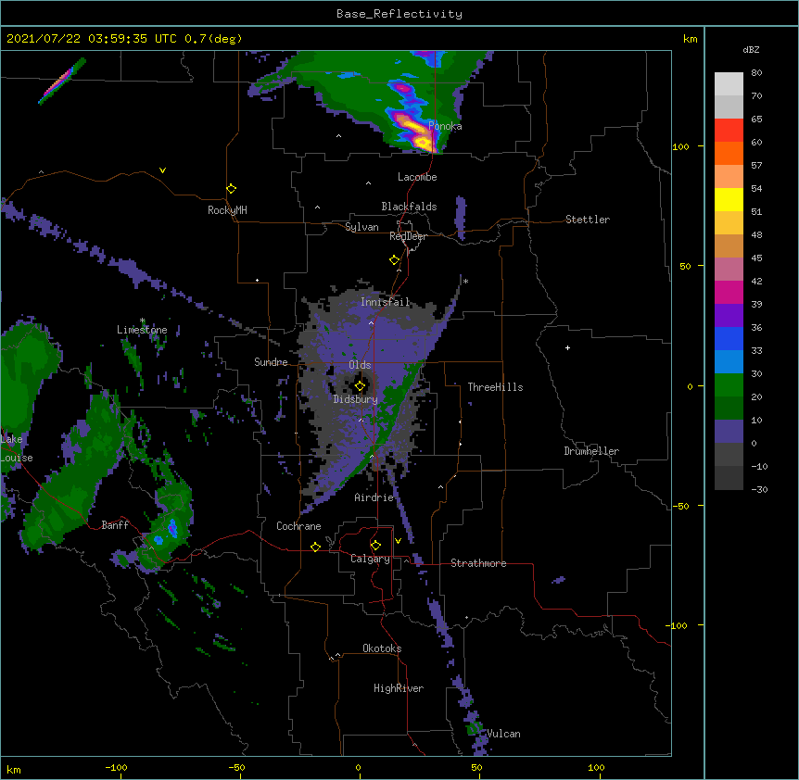Viewport: 799px width, 780px height.
Task: Click the Calgary label
Action: click(370, 559)
